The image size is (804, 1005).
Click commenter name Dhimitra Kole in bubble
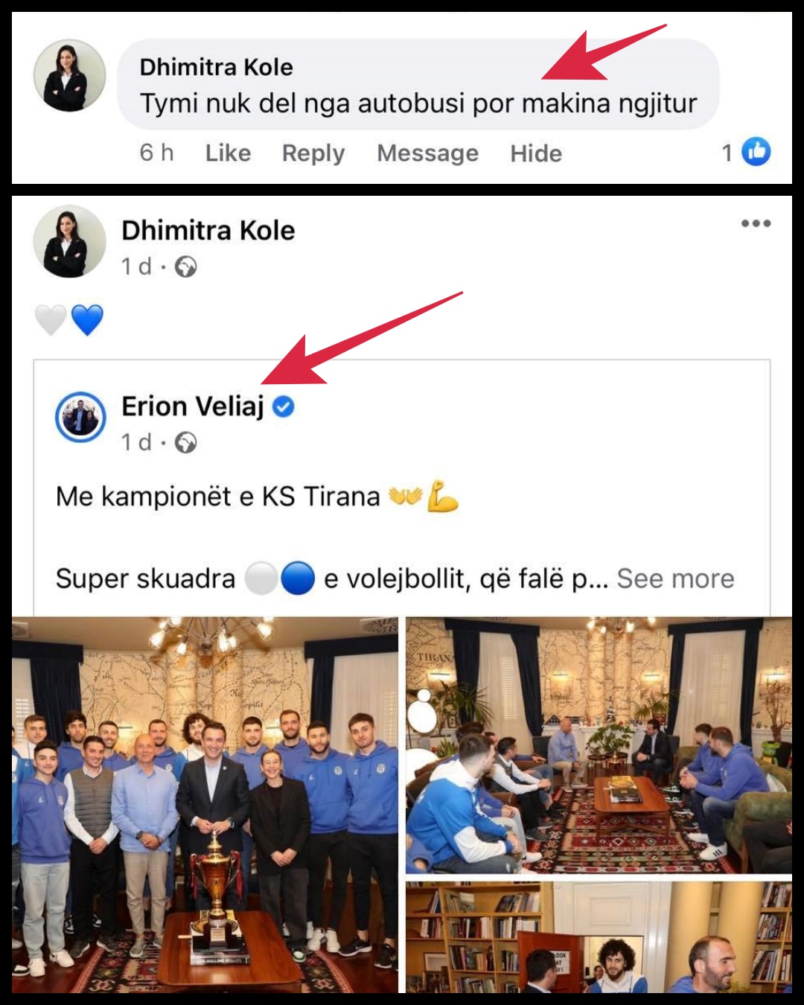[217, 67]
